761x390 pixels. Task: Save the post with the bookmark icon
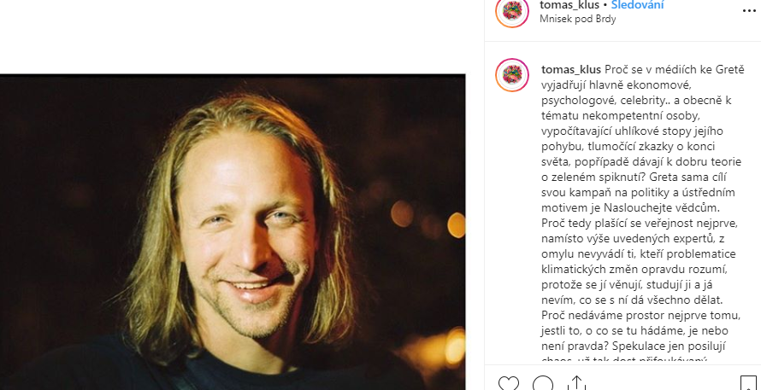click(x=747, y=384)
